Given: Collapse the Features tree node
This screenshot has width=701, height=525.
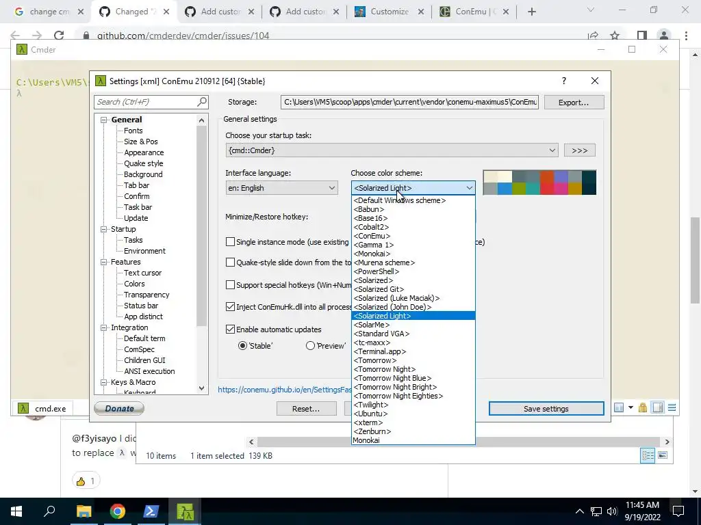Looking at the screenshot, I should [x=104, y=262].
